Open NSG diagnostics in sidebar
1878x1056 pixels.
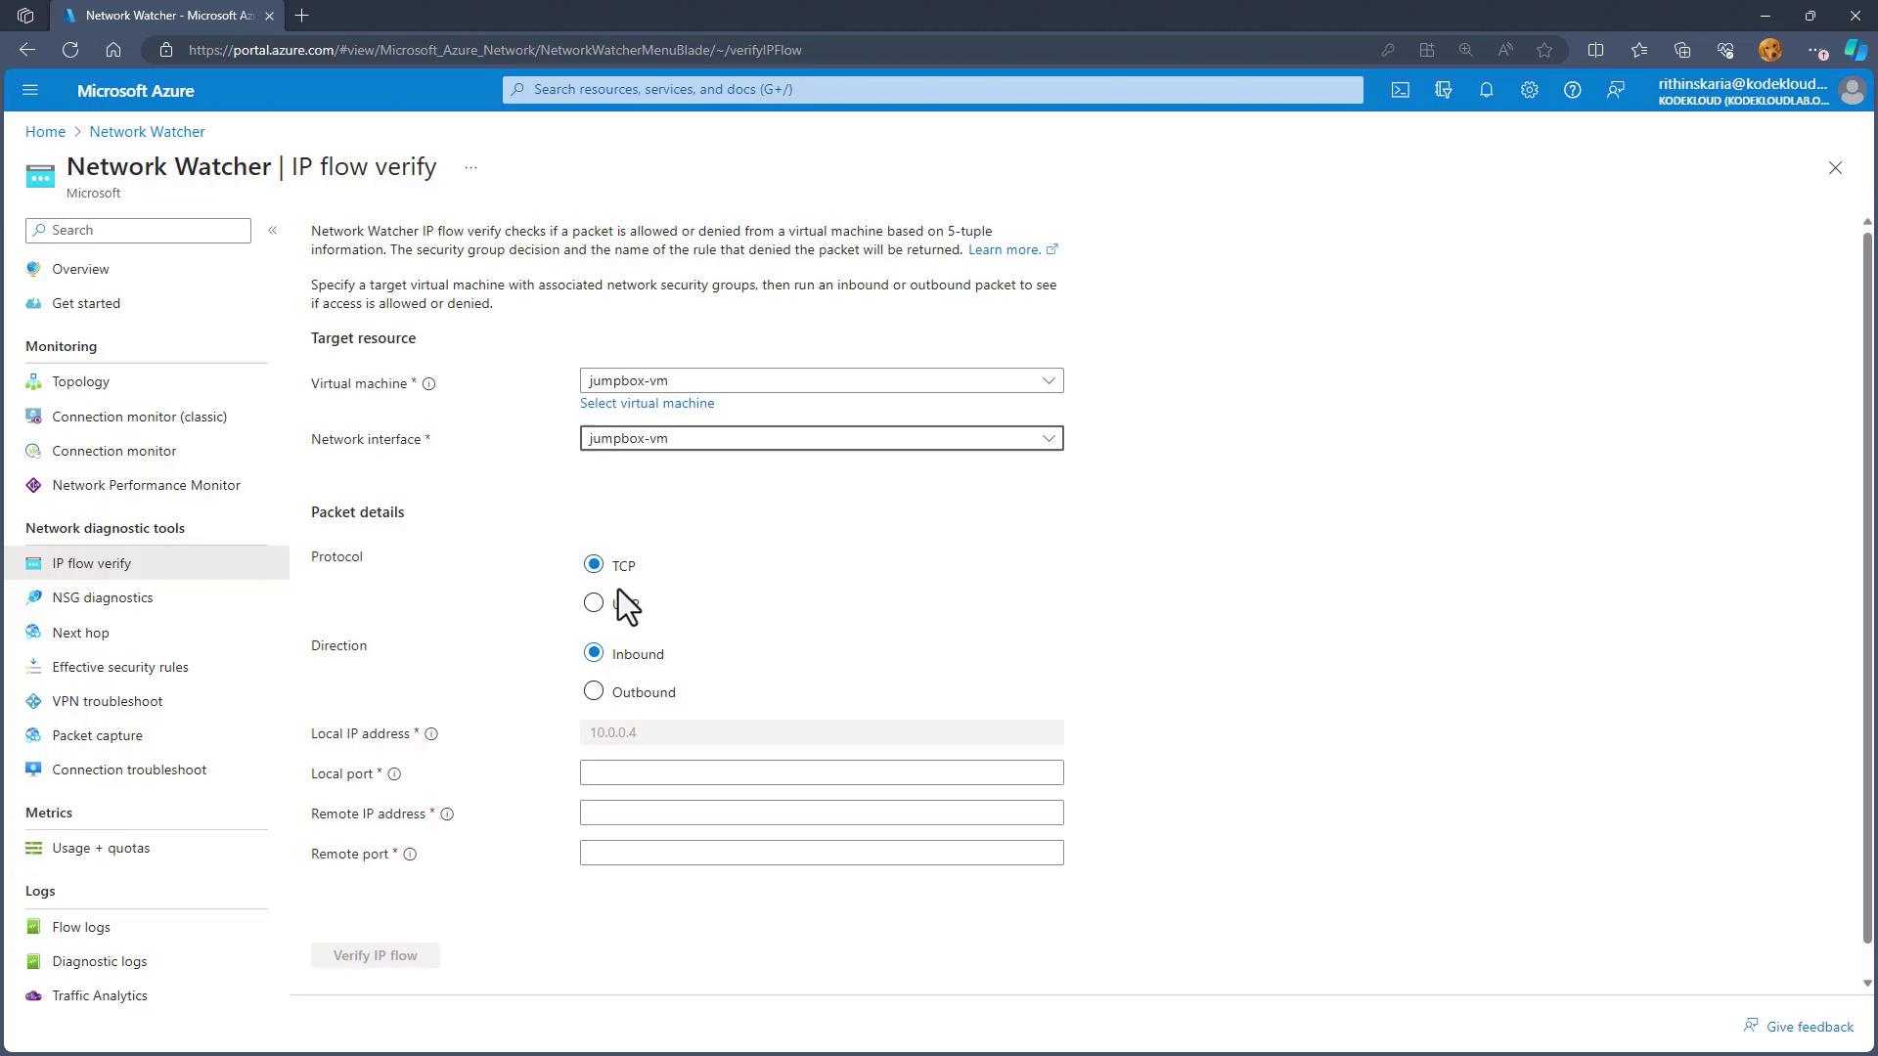click(x=102, y=597)
